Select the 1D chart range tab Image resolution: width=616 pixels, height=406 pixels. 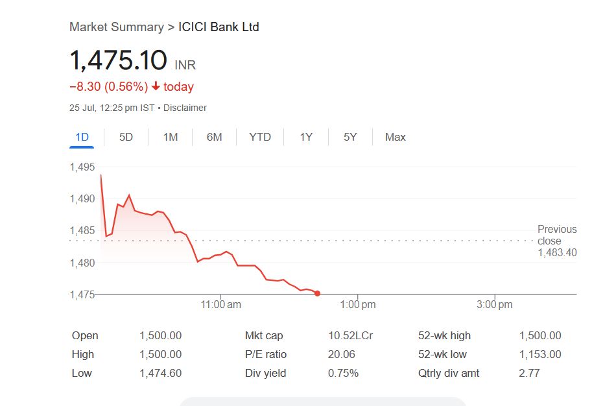pos(82,137)
